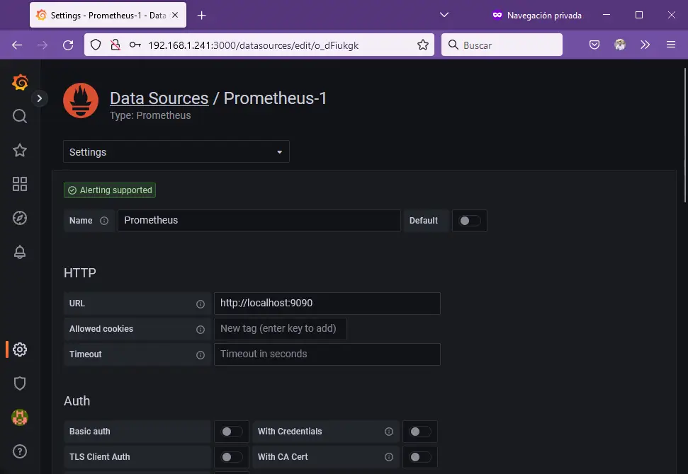Click the Navegación privada indicator

point(537,16)
